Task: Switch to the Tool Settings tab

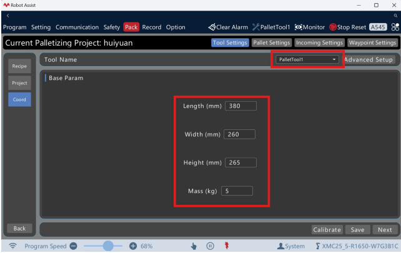Action: pos(230,42)
